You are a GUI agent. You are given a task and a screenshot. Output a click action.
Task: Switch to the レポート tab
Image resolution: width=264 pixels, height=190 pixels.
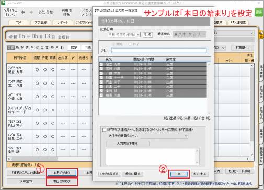click(62, 22)
